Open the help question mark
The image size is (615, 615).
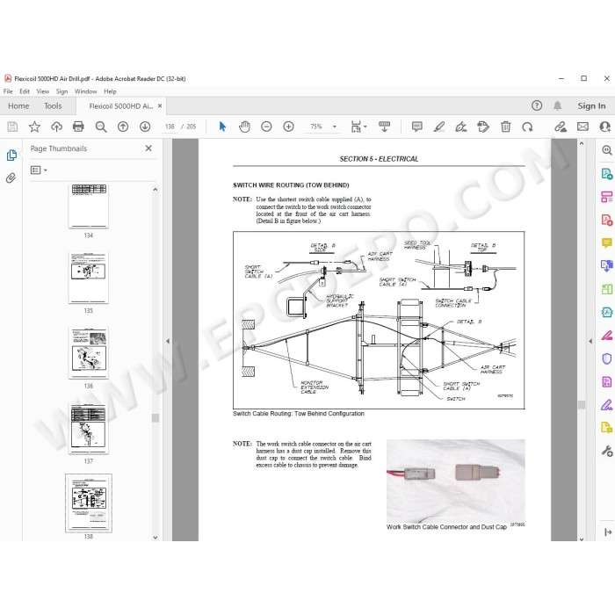(537, 105)
